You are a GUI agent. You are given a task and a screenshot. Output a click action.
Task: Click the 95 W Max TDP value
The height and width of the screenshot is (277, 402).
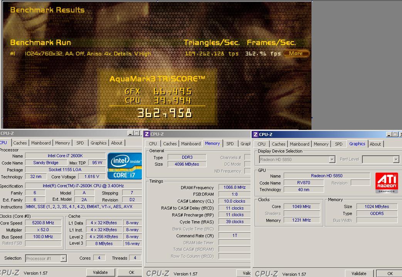click(97, 163)
